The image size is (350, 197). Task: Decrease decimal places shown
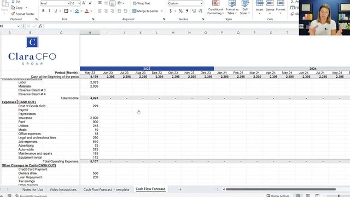point(200,11)
